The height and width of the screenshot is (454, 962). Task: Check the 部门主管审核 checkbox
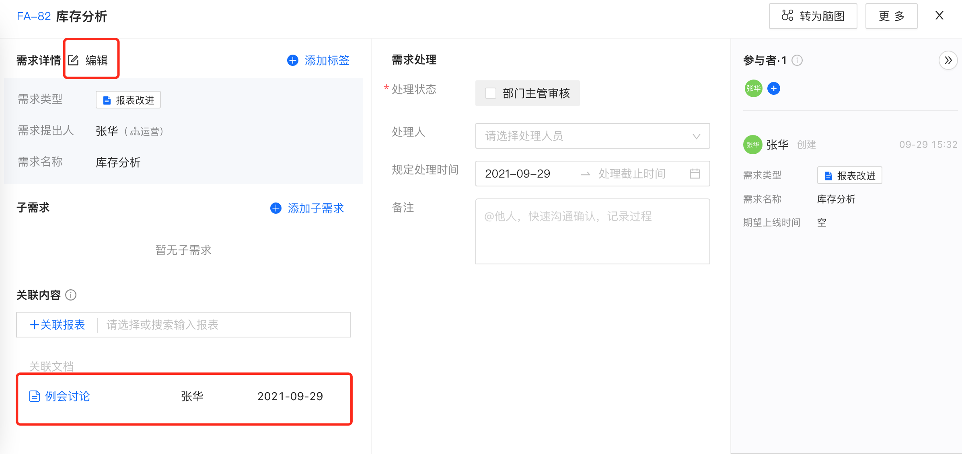[x=491, y=93]
